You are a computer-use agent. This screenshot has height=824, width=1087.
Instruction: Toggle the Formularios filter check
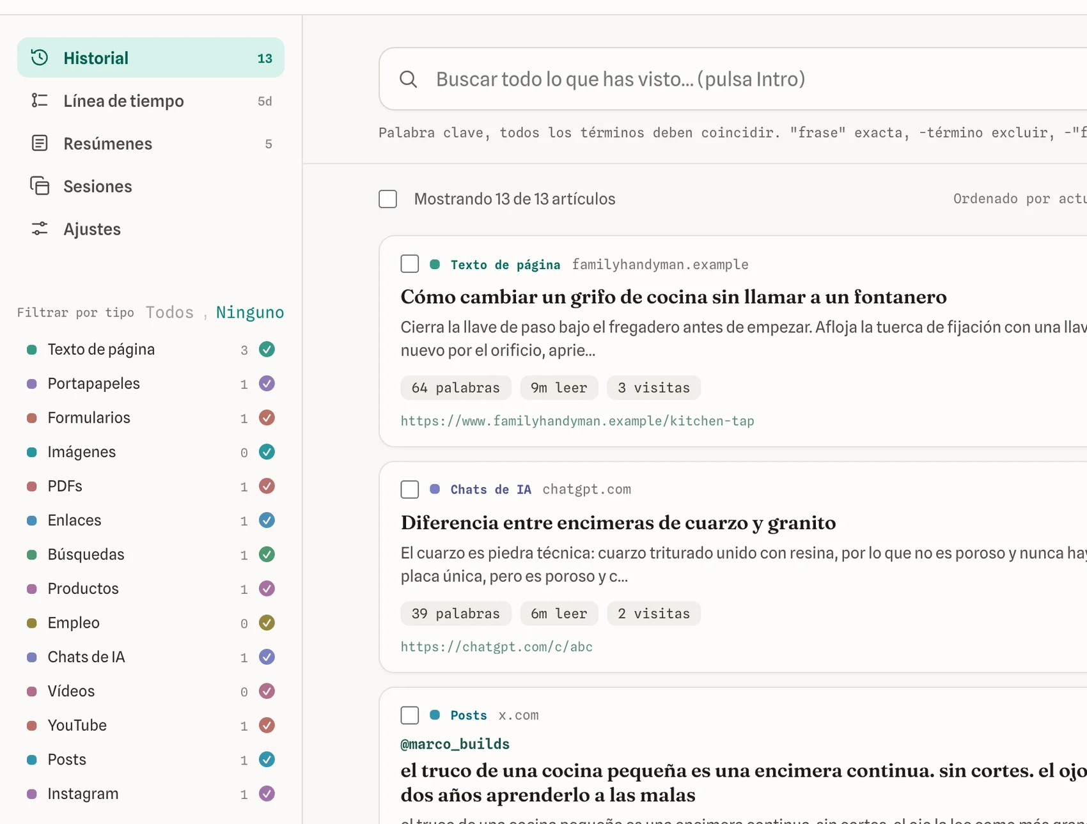pos(267,417)
